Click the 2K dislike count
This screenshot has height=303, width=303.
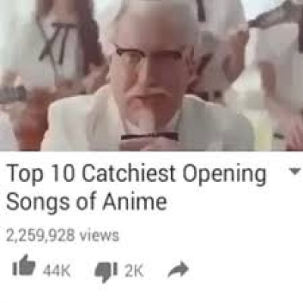(x=134, y=271)
